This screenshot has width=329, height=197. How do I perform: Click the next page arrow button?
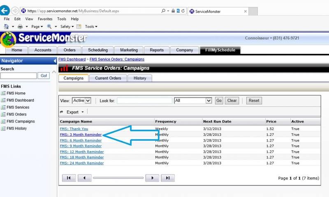[152, 178]
